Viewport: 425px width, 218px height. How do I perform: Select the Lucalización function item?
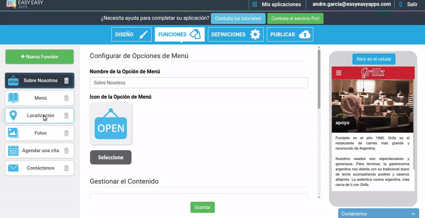click(39, 116)
